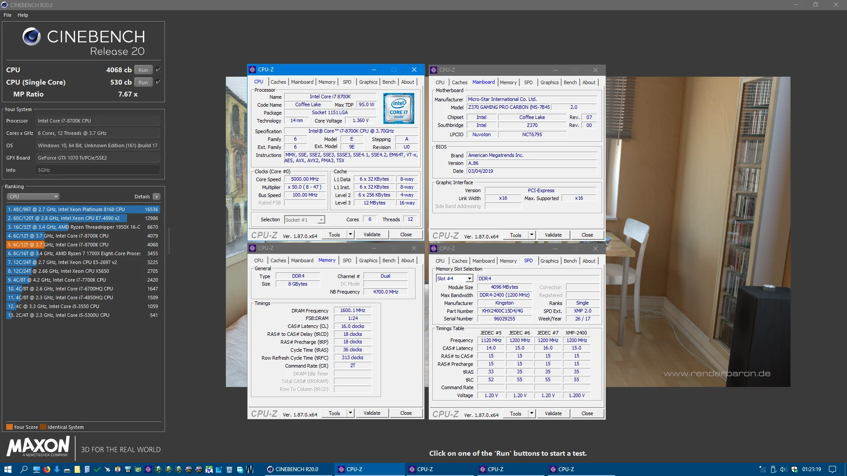847x476 pixels.
Task: Select ranking row Ryzen Threadripper 1950X
Action: click(x=83, y=227)
